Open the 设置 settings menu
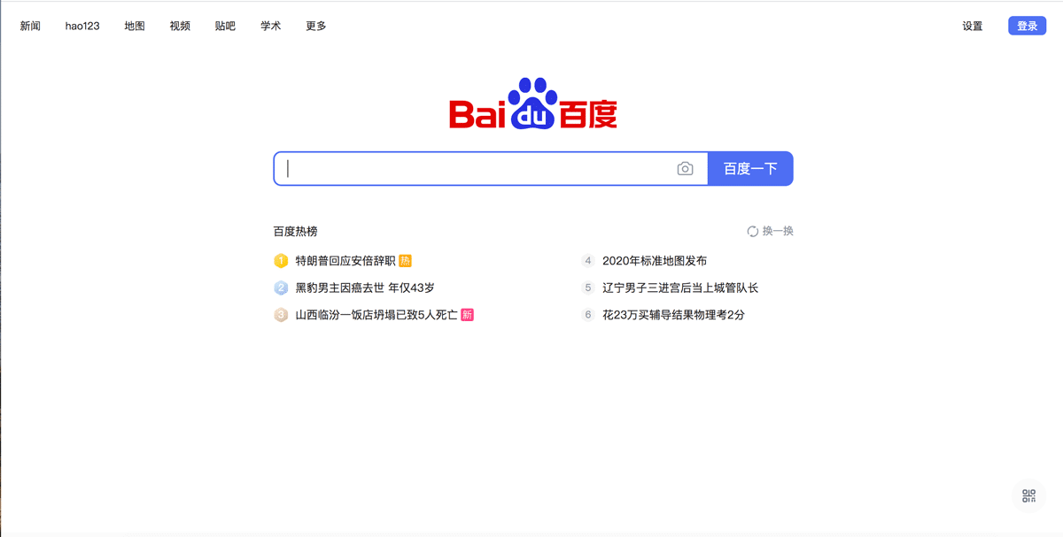1063x537 pixels. click(x=973, y=26)
